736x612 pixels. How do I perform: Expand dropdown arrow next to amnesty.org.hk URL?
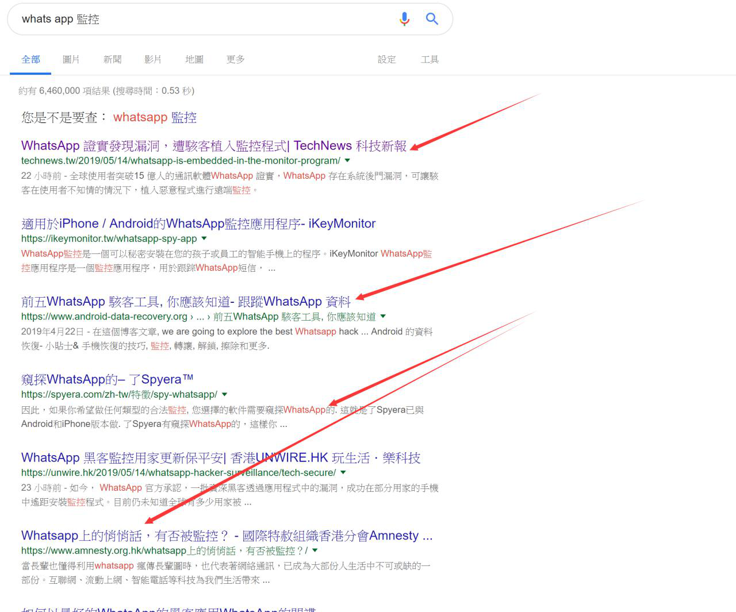click(315, 551)
